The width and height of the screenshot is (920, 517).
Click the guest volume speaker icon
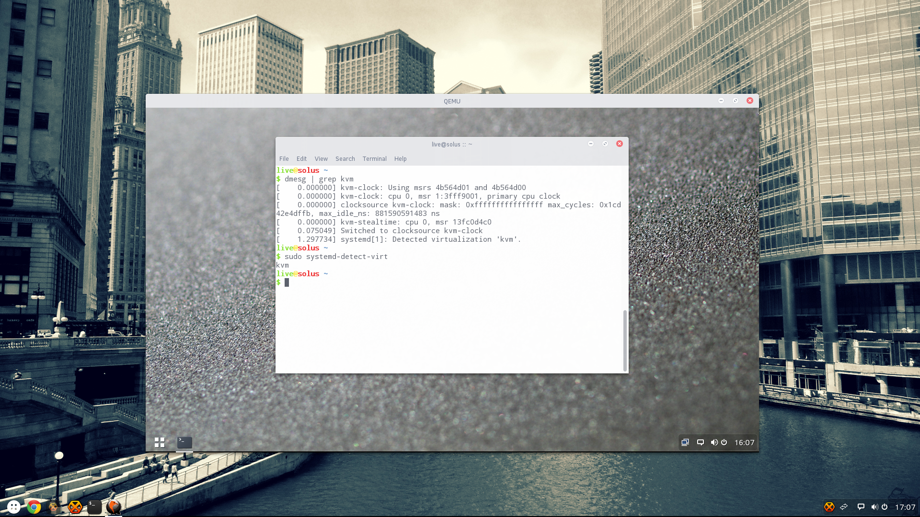pyautogui.click(x=714, y=442)
